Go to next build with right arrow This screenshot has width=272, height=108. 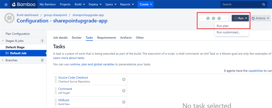[225, 18]
